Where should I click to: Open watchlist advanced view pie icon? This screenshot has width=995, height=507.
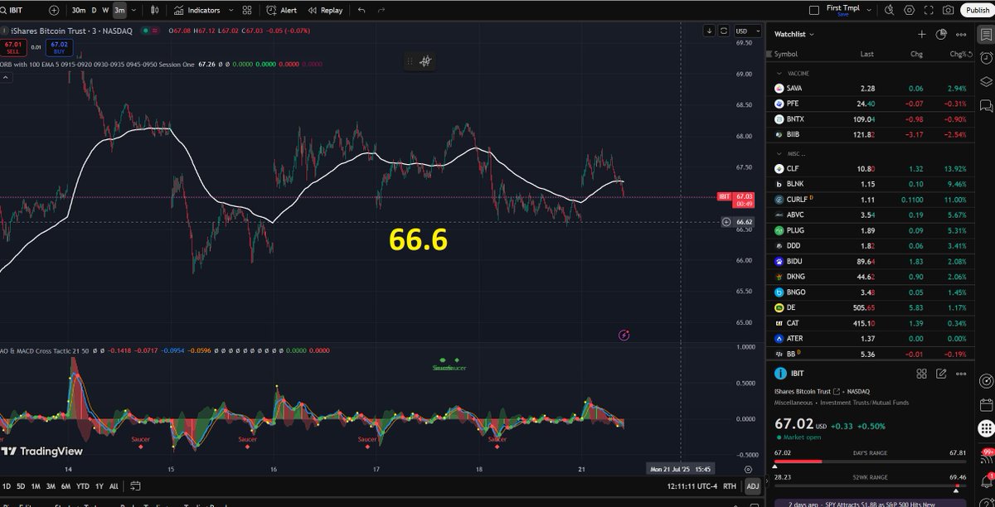click(x=941, y=34)
